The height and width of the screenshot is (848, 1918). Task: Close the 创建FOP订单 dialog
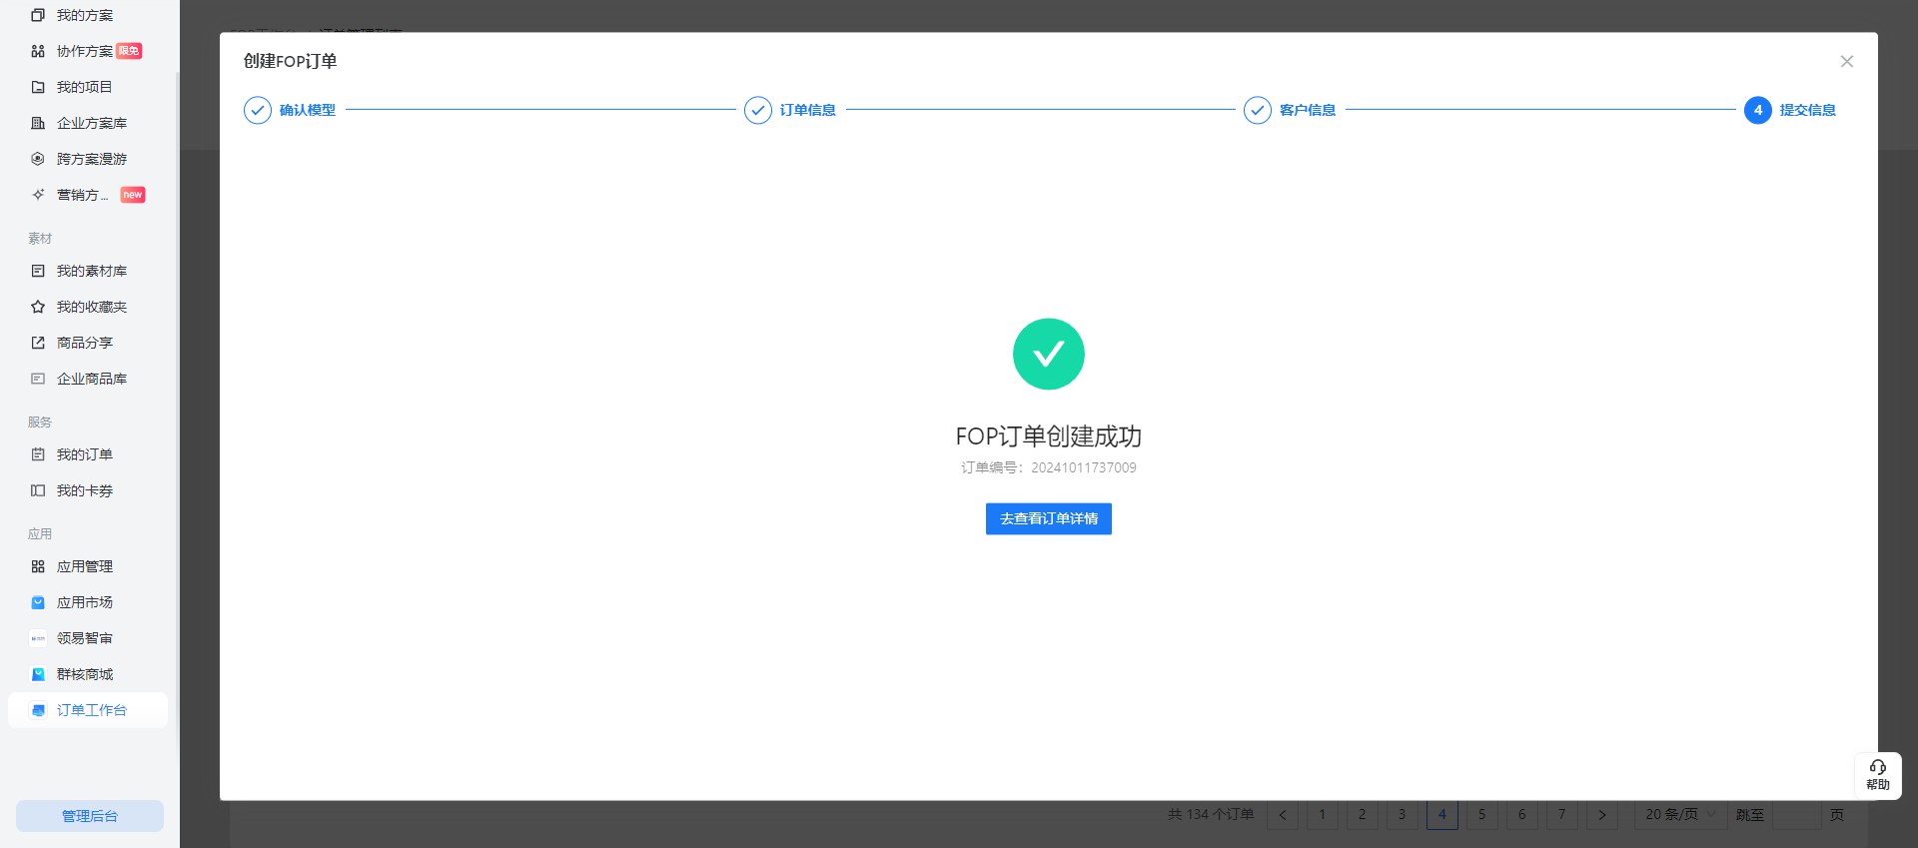[1846, 61]
